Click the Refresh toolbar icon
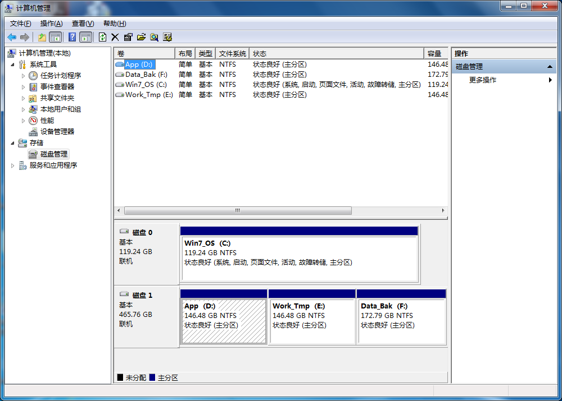The image size is (562, 401). 102,37
